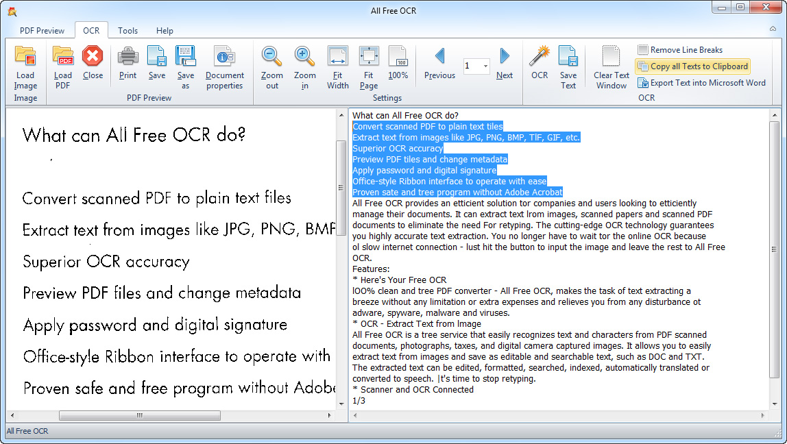The image size is (787, 444).
Task: Click Export Text into Microsoft Word
Action: 702,83
